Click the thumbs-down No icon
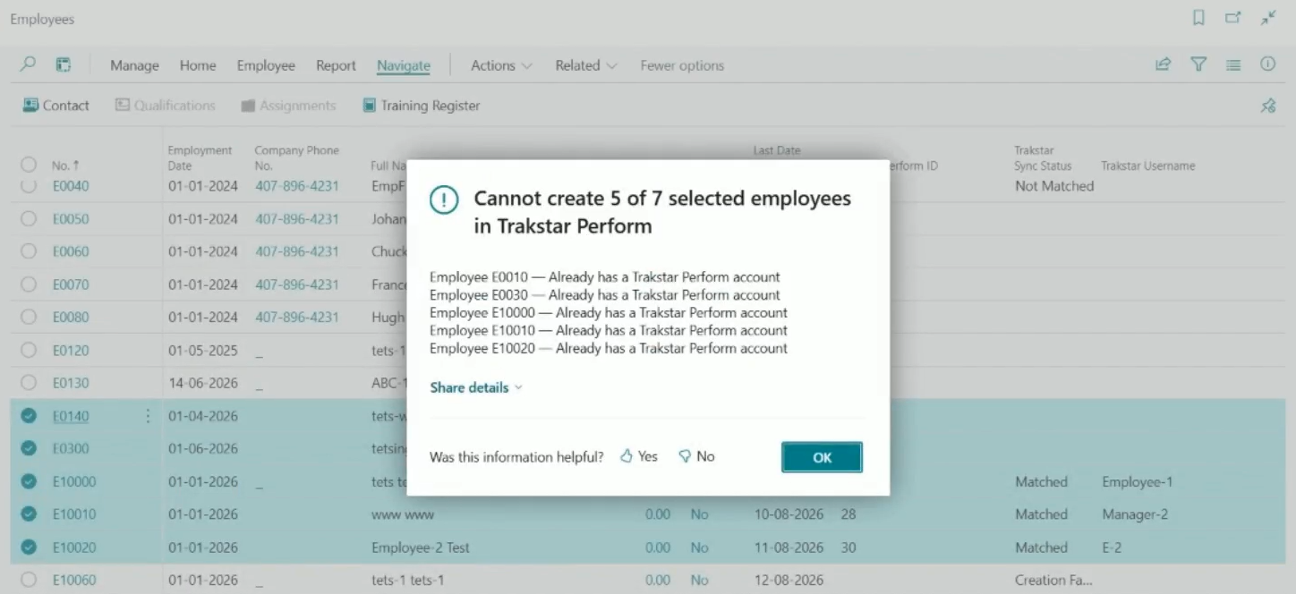 [686, 456]
